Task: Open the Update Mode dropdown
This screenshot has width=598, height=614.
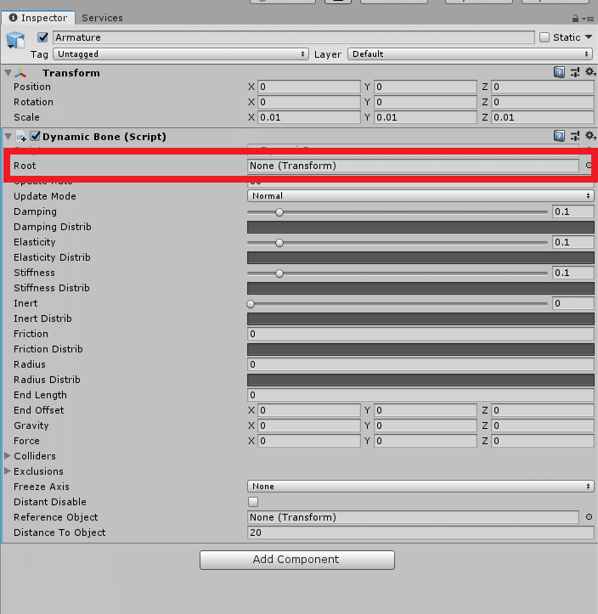Action: pyautogui.click(x=420, y=196)
